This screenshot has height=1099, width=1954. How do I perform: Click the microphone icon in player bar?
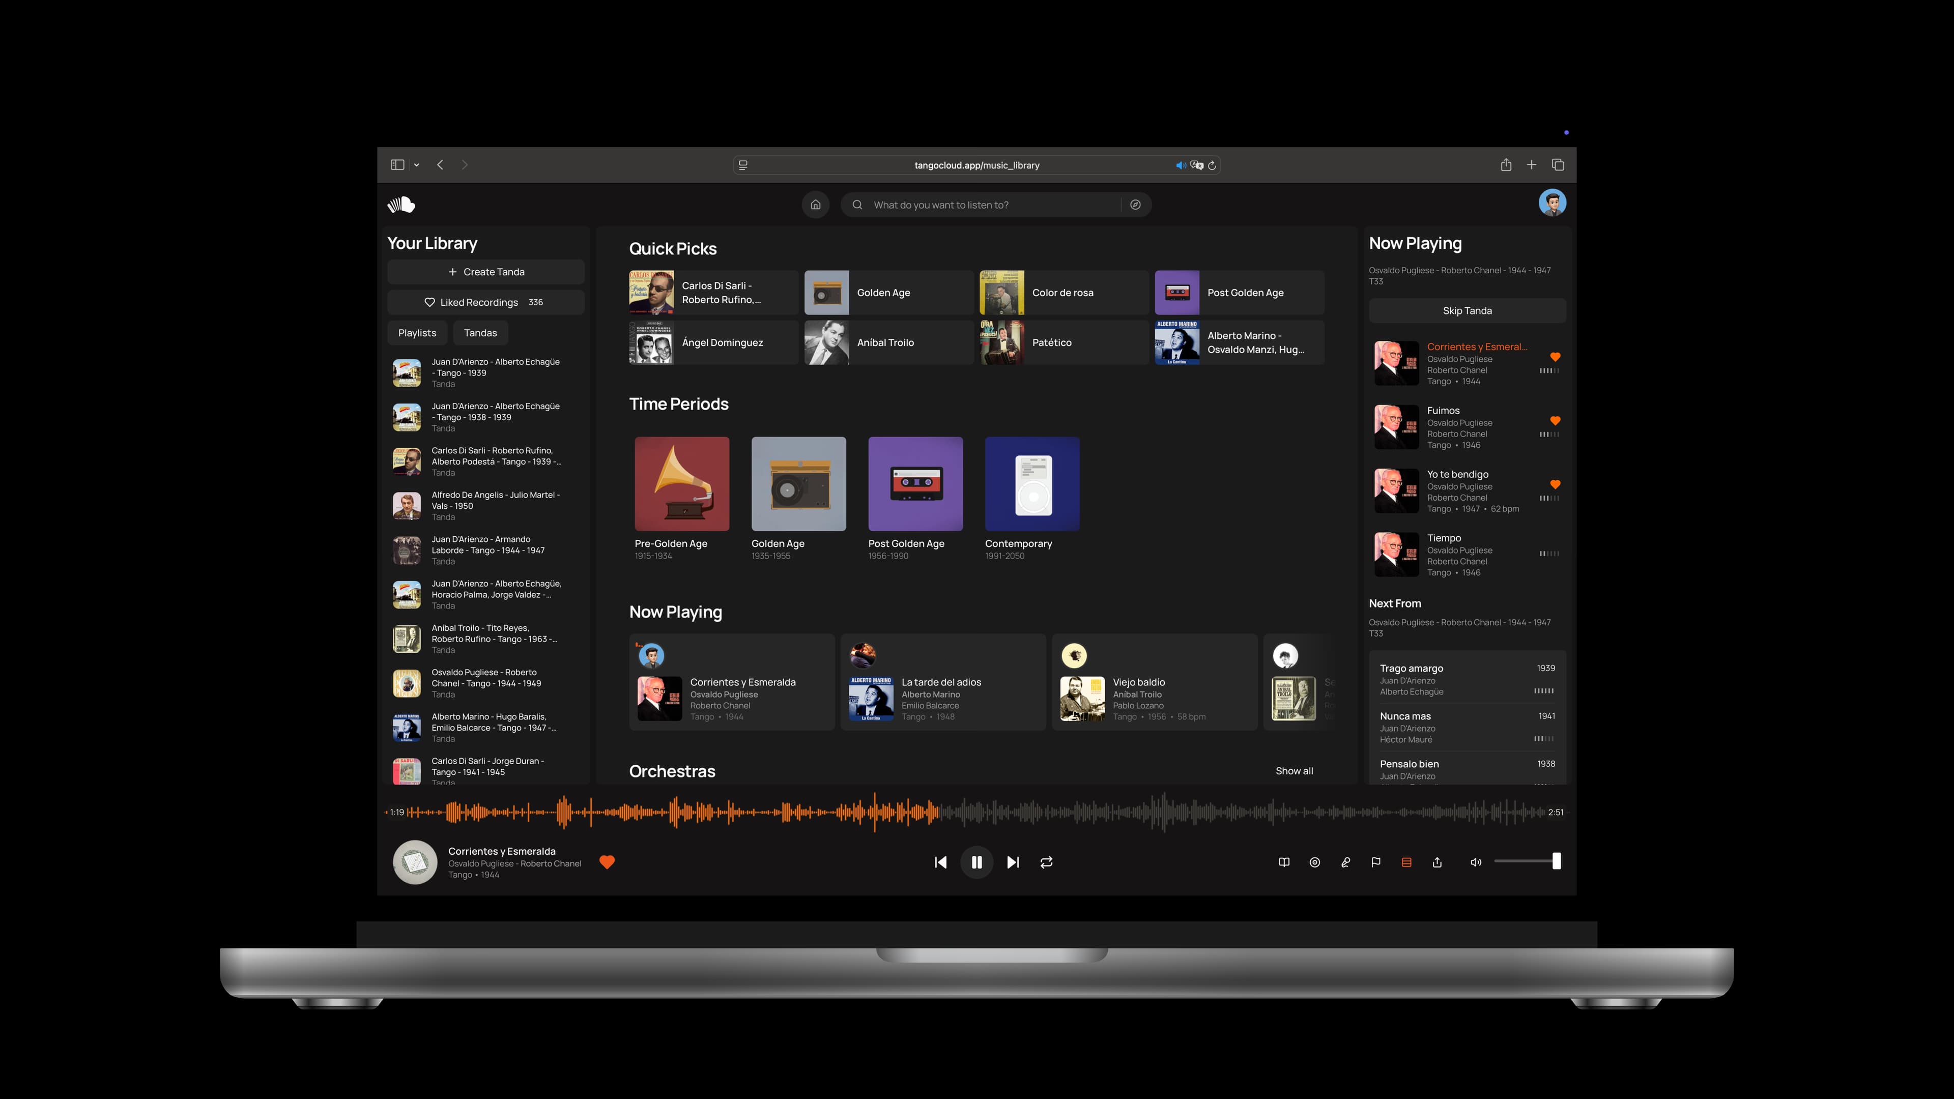tap(1345, 862)
